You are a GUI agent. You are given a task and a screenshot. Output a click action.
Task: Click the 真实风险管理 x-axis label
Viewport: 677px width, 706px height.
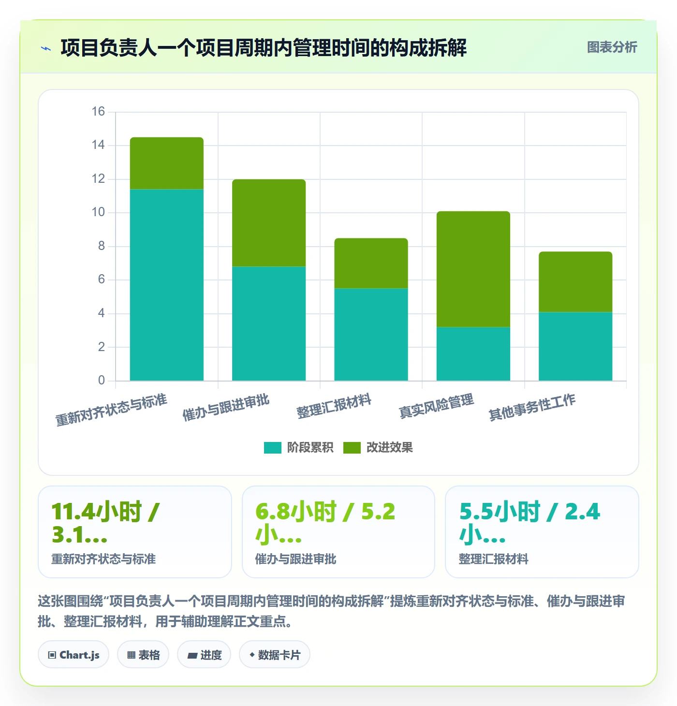[x=436, y=406]
